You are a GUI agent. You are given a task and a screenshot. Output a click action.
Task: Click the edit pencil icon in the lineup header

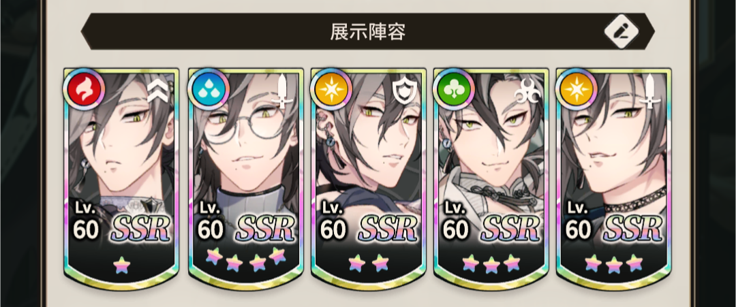(x=621, y=31)
